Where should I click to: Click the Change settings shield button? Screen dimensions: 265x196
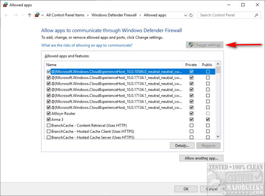point(205,45)
